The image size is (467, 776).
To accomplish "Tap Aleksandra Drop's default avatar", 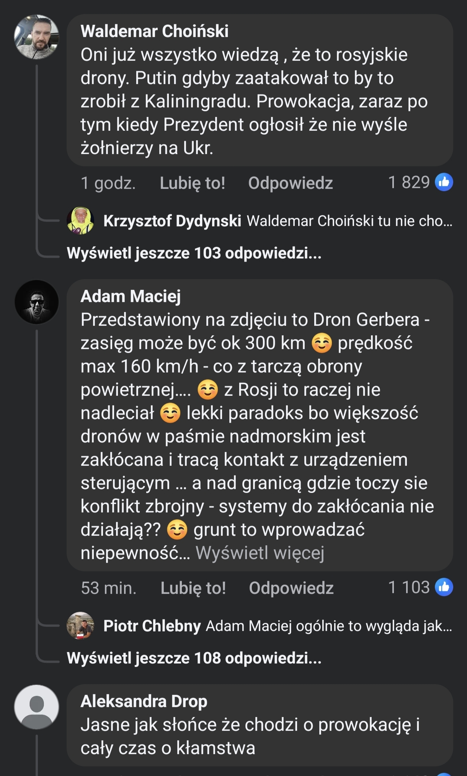I will tap(36, 707).
